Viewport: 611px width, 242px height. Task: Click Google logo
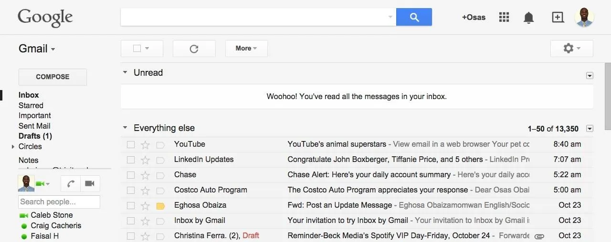click(x=45, y=18)
